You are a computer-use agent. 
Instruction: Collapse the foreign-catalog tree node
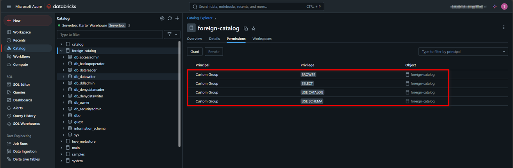tap(61, 51)
